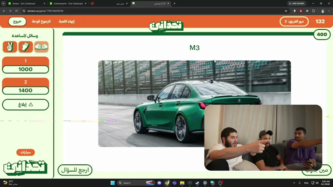Report the question with إبلاغ button

click(x=25, y=105)
